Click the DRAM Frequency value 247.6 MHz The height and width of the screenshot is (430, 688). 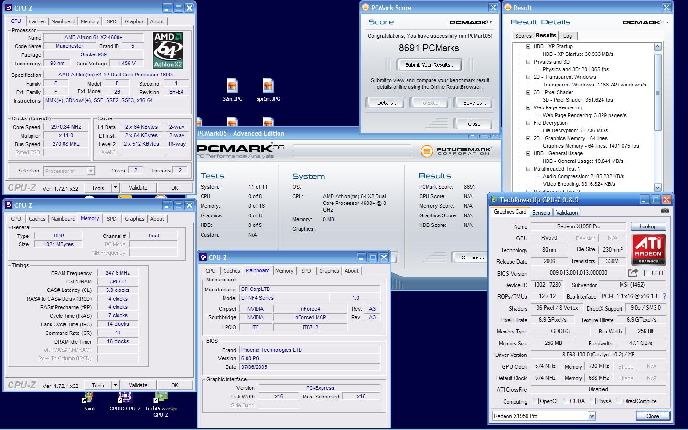point(118,273)
